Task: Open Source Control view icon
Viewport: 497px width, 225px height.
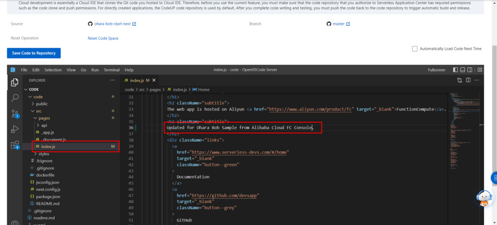Action: pos(15,114)
